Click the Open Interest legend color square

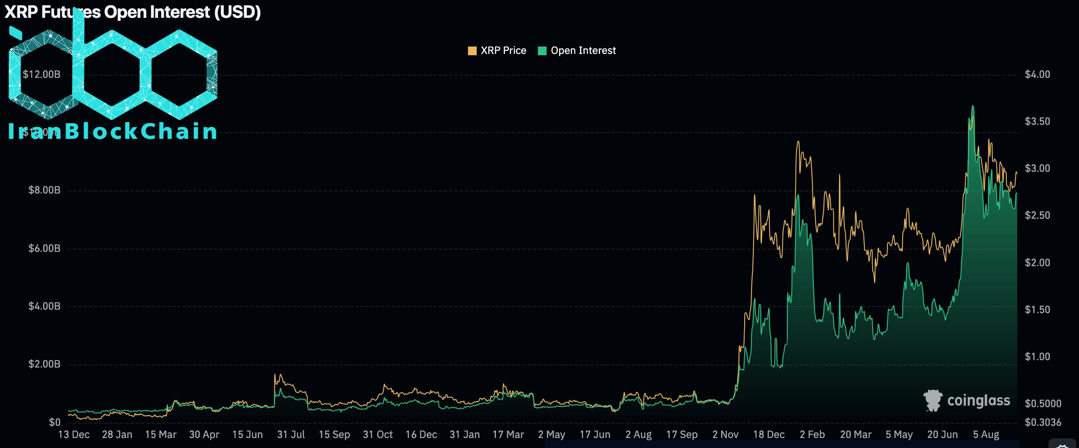pos(542,50)
